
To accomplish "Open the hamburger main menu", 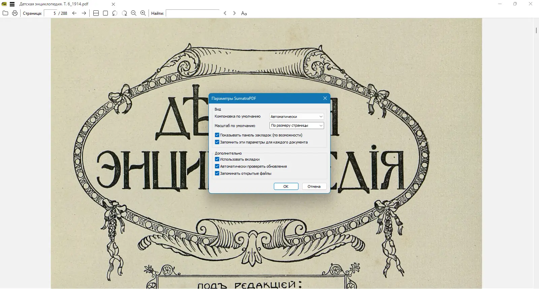I will tap(12, 4).
